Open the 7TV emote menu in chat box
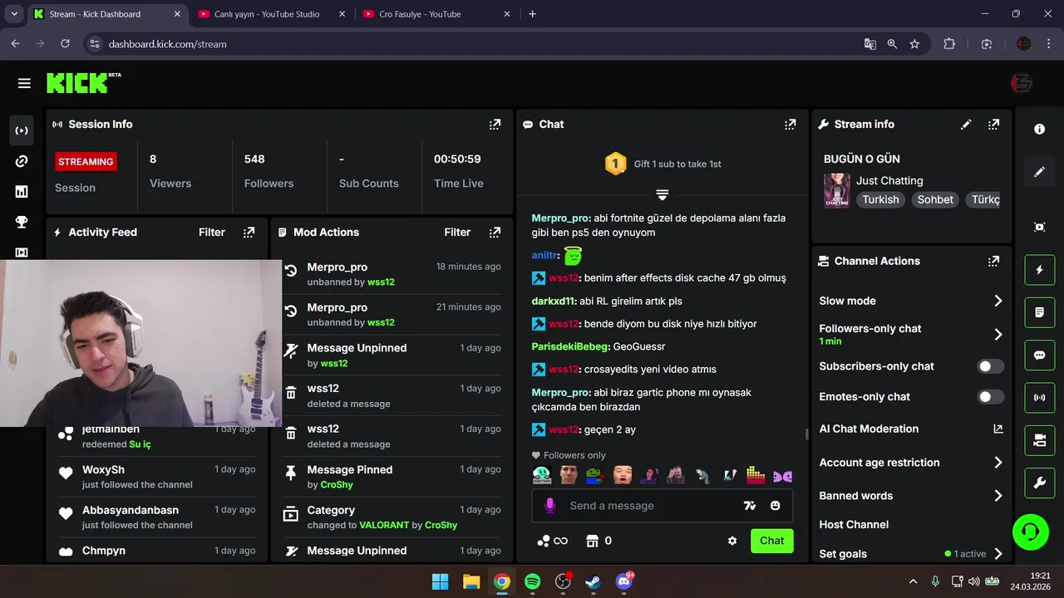 point(750,506)
